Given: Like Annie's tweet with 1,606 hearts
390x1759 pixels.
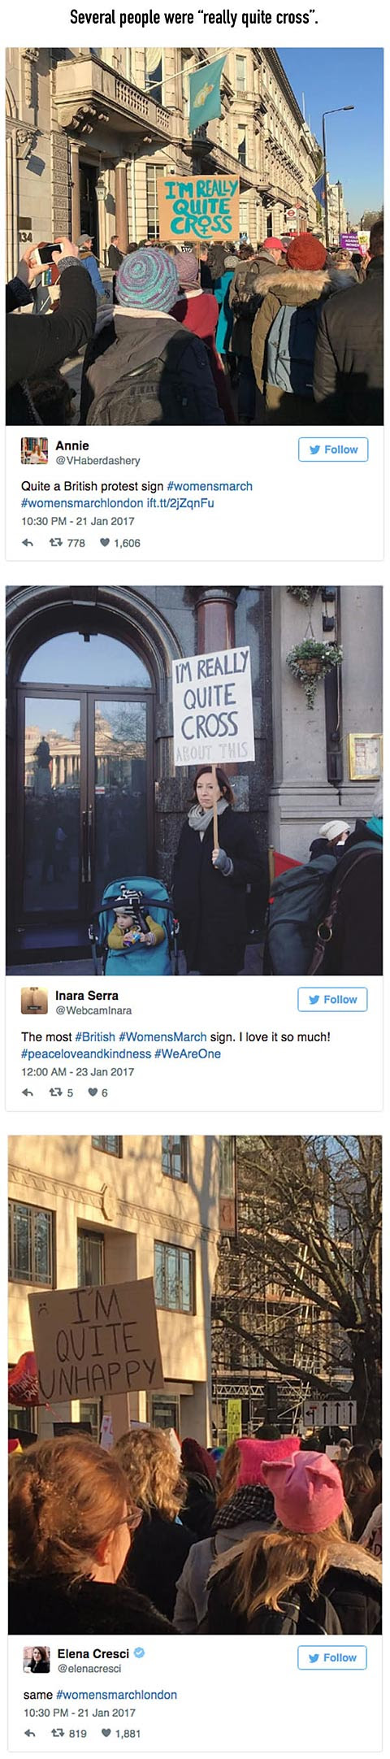Looking at the screenshot, I should [x=119, y=543].
